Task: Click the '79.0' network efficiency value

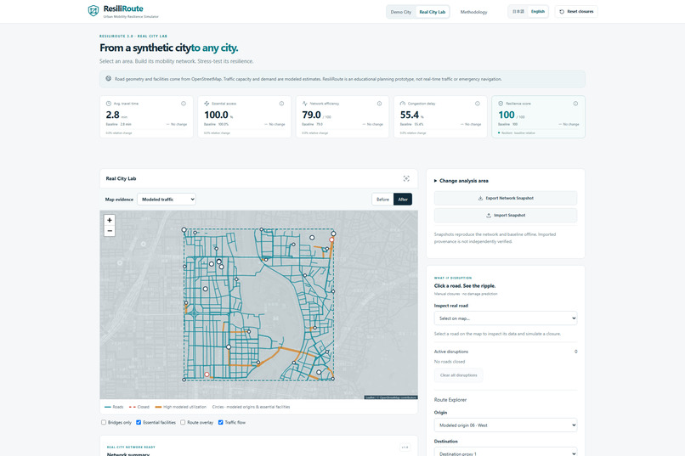Action: click(x=311, y=115)
